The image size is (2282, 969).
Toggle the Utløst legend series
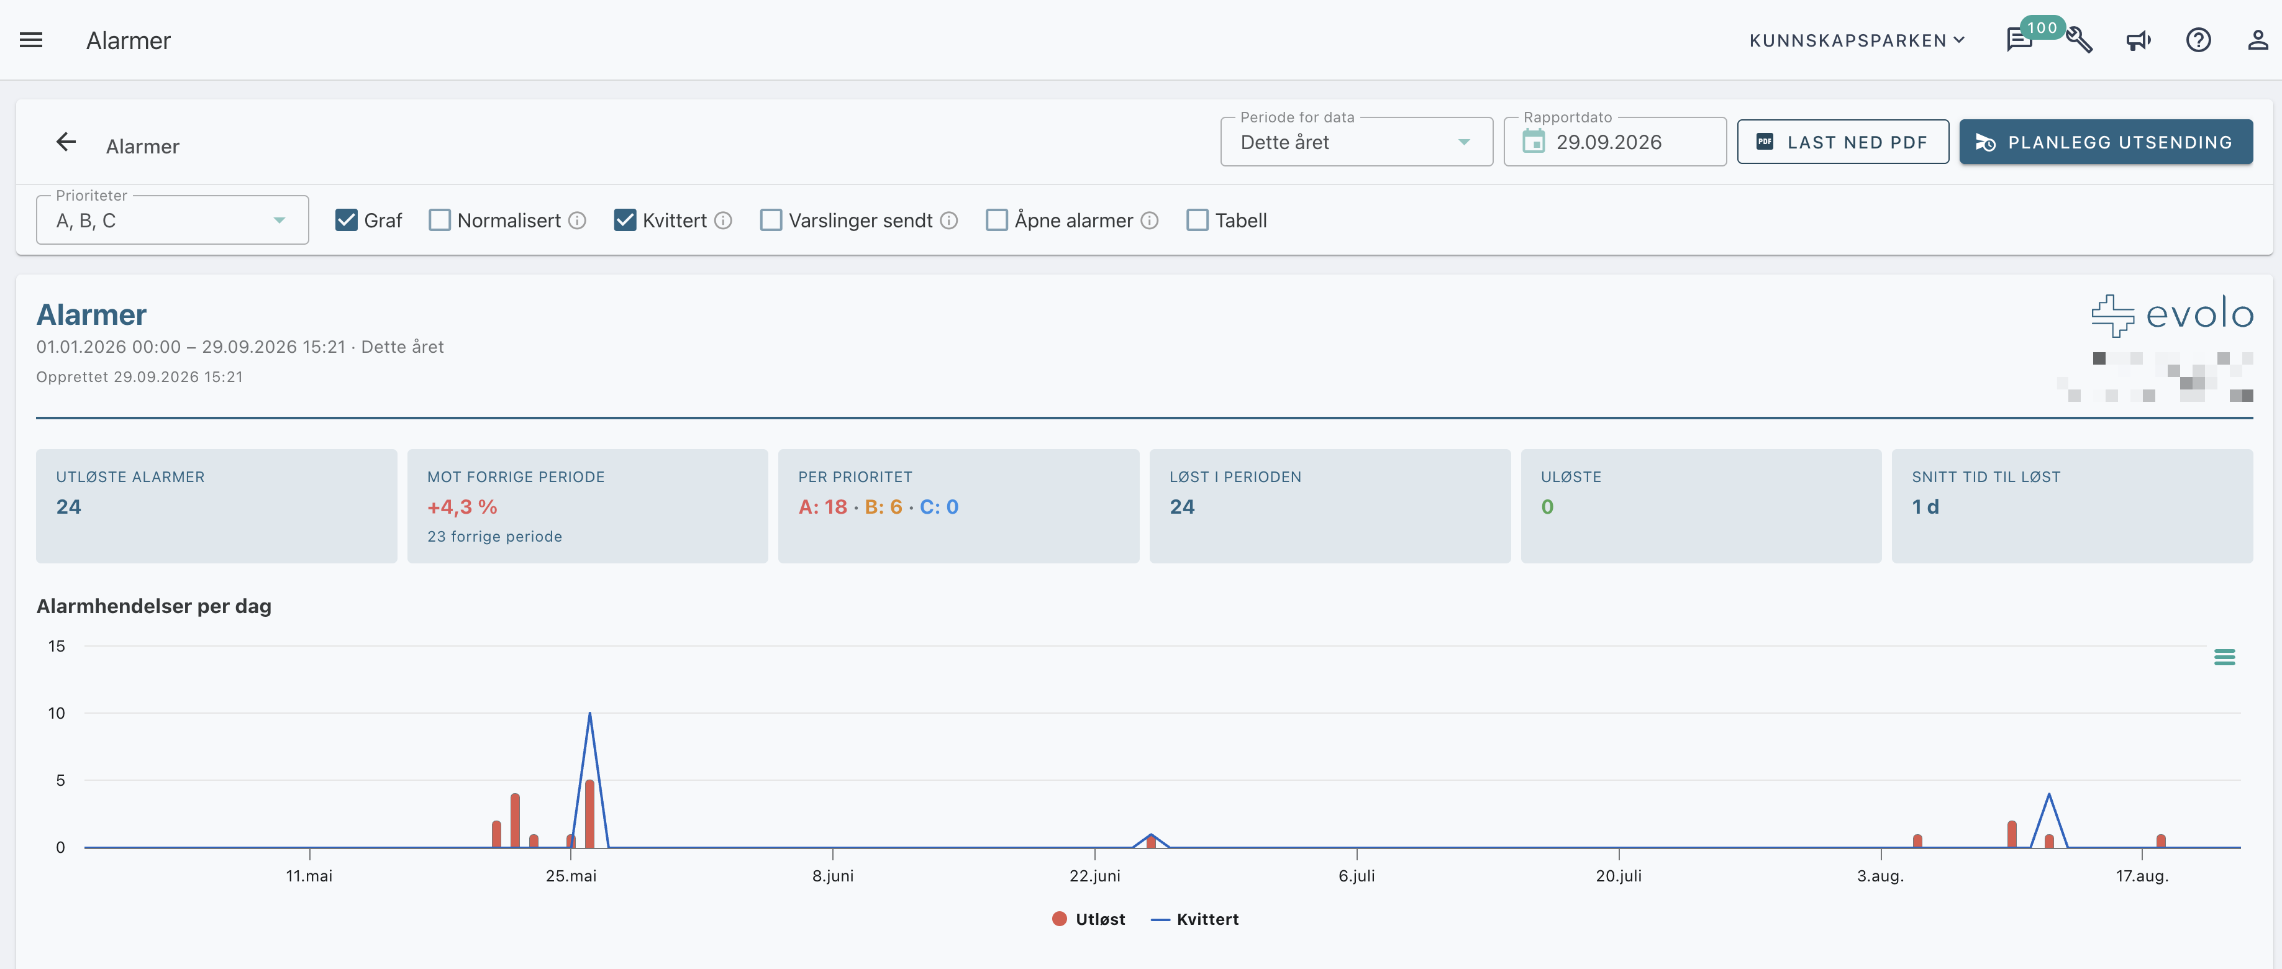click(1089, 919)
